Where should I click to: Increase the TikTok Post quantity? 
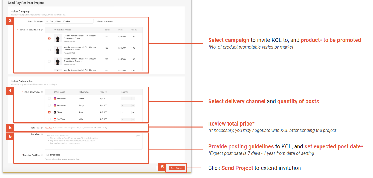pyautogui.click(x=133, y=112)
